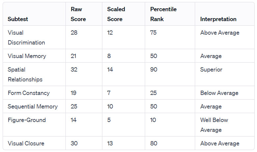
Task: Select scaled score 5 for Figure-Ground
Action: tap(109, 120)
